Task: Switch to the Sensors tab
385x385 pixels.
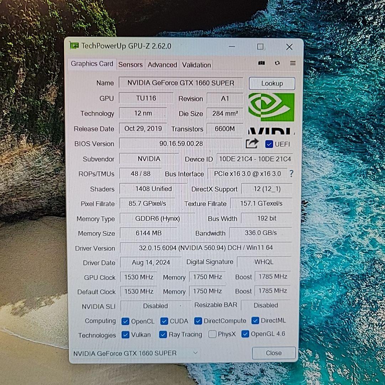Action: [130, 65]
